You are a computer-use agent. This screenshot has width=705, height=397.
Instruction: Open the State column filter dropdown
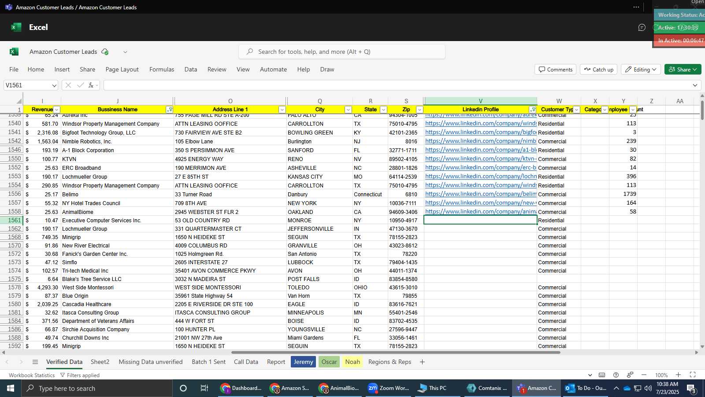[383, 110]
